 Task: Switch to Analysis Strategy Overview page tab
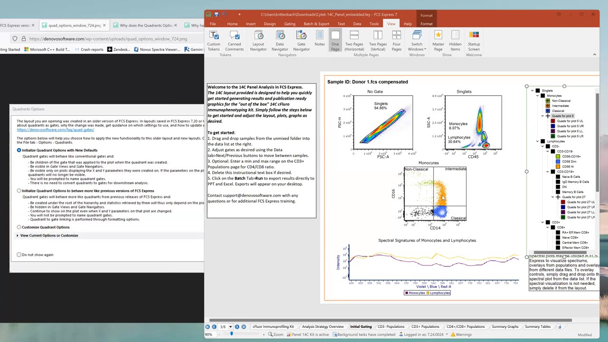tap(323, 327)
